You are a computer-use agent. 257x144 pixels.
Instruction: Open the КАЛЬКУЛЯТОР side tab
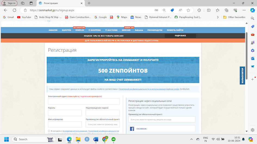coord(242,76)
